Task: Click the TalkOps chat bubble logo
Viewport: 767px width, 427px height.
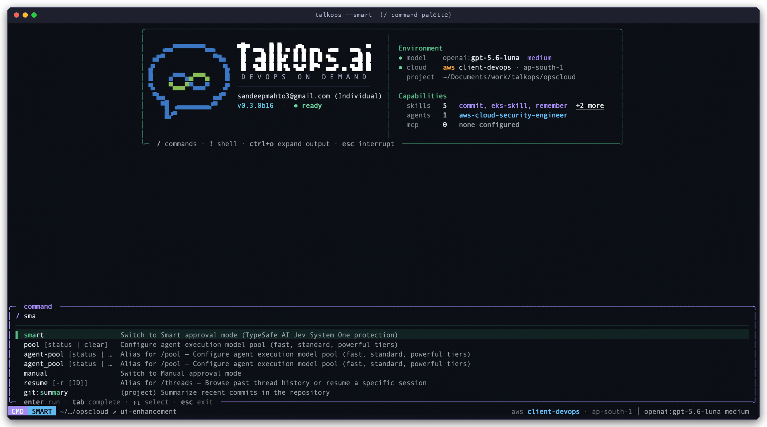Action: [189, 81]
